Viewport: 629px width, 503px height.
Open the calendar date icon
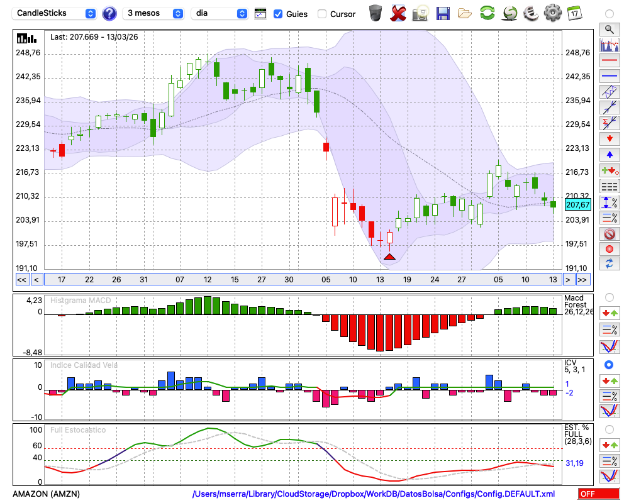(574, 13)
